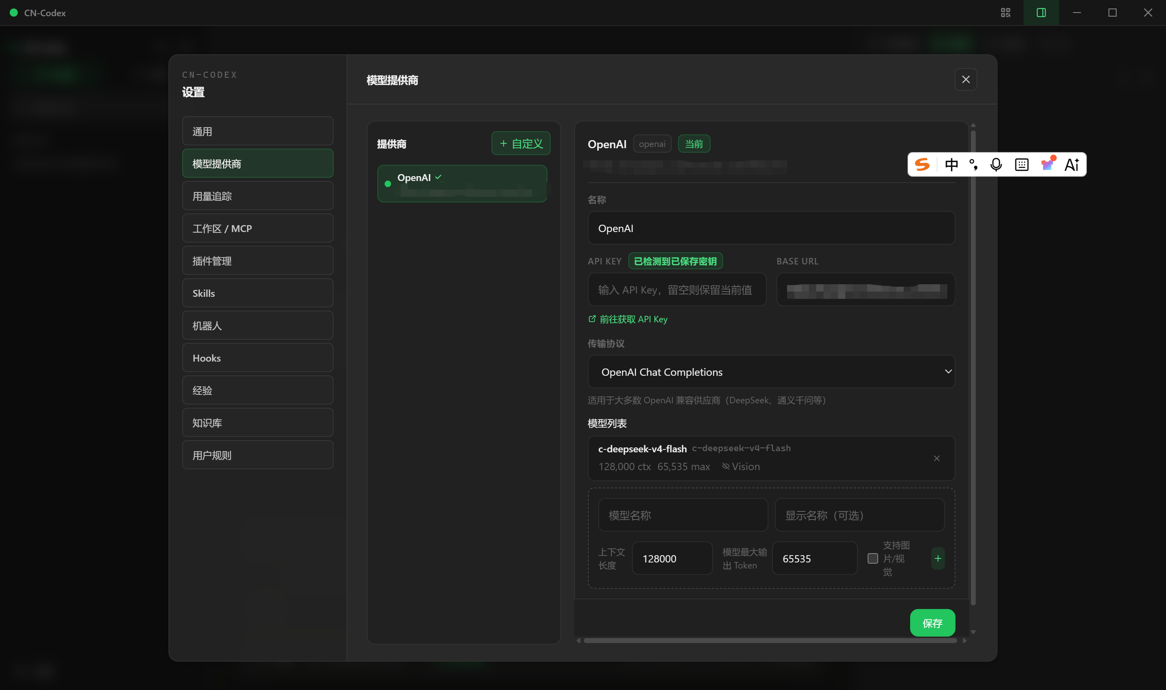Click the 128,000 ctx value text
The image size is (1166, 690).
pyautogui.click(x=624, y=467)
